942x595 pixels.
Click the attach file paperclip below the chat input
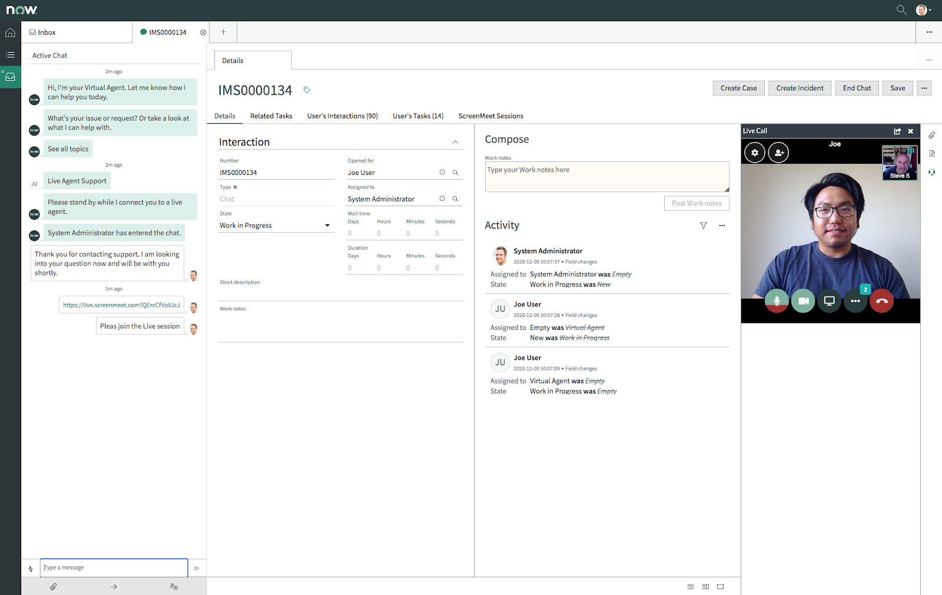(54, 586)
